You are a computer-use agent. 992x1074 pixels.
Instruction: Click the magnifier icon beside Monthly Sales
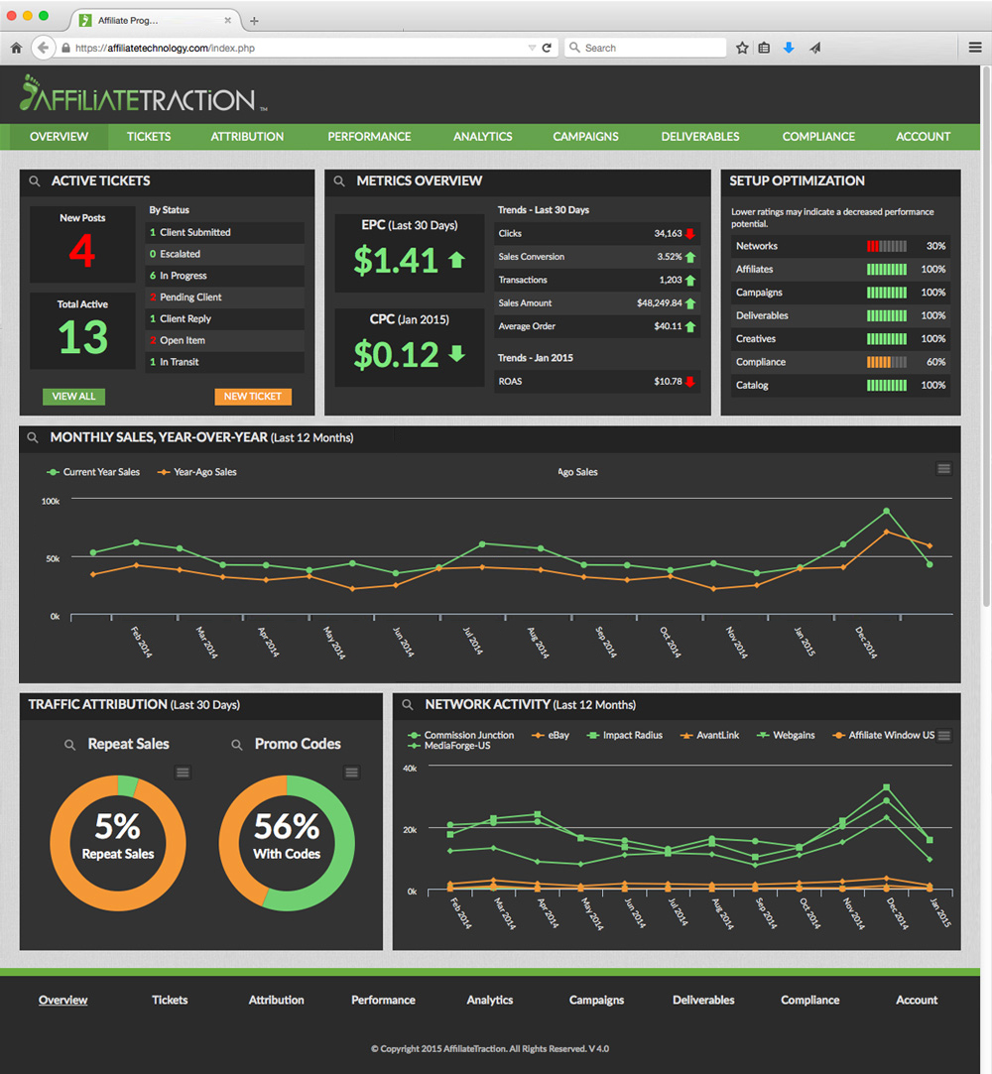coord(32,437)
